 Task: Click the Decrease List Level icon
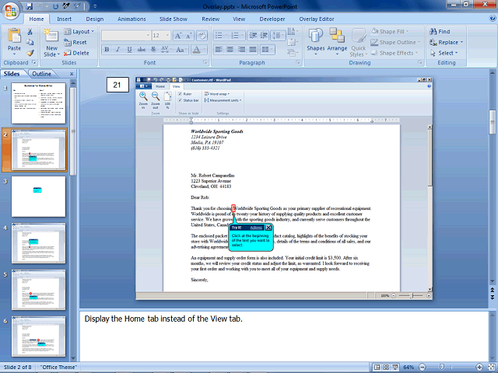pos(253,36)
